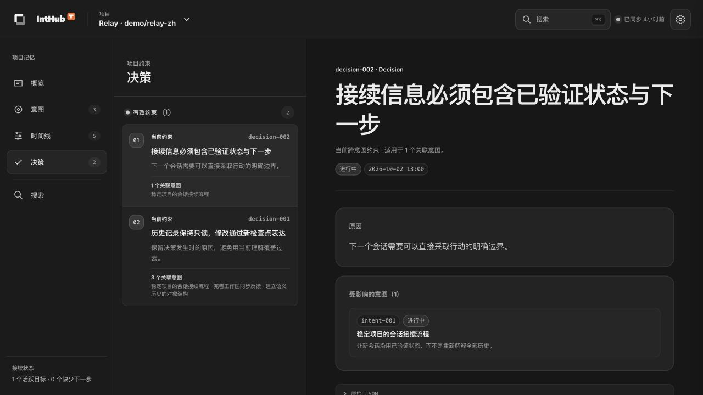Click the sync status dot indicator
The image size is (703, 395).
pos(618,19)
